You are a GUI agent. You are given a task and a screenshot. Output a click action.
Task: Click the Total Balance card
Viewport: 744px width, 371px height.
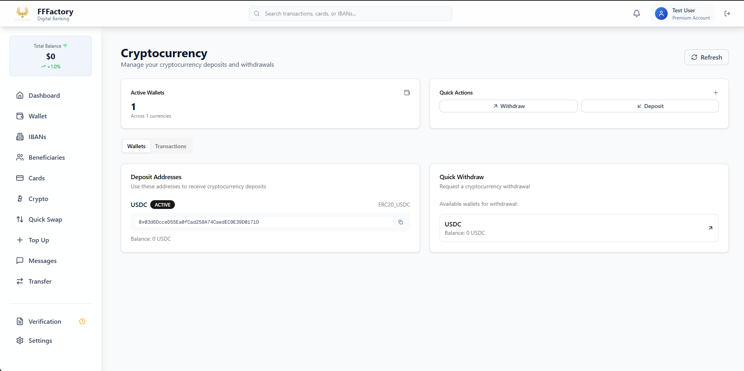(x=50, y=56)
